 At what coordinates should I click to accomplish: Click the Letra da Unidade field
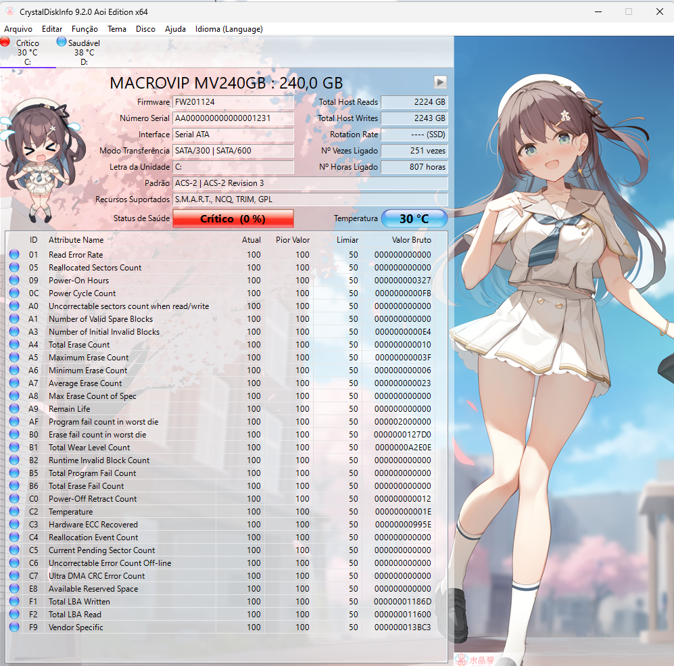click(x=233, y=167)
